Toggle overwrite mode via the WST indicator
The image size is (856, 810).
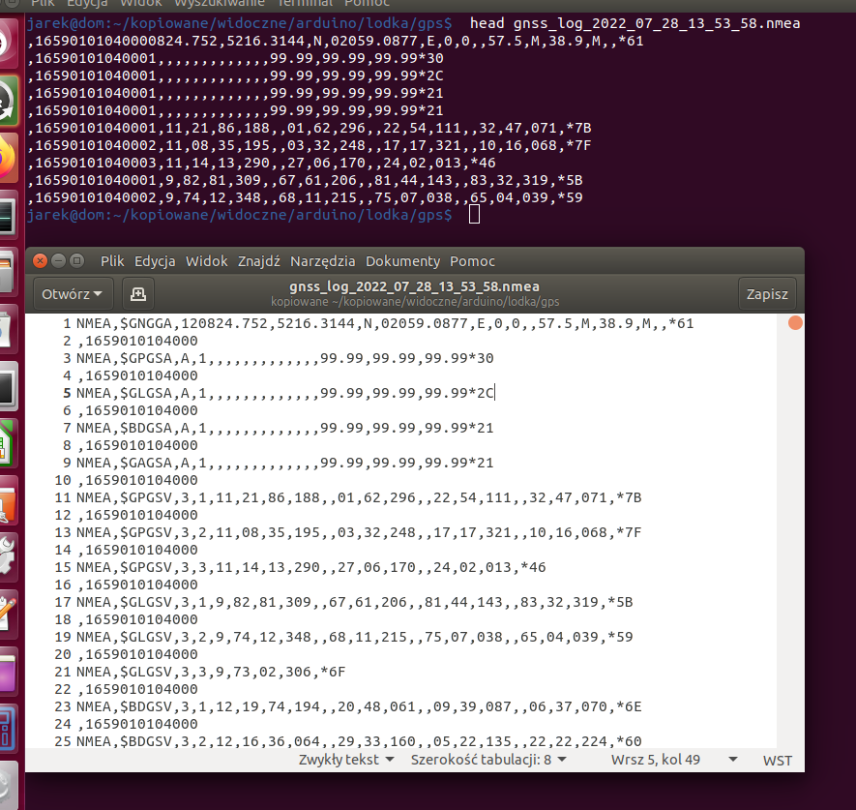(x=777, y=760)
